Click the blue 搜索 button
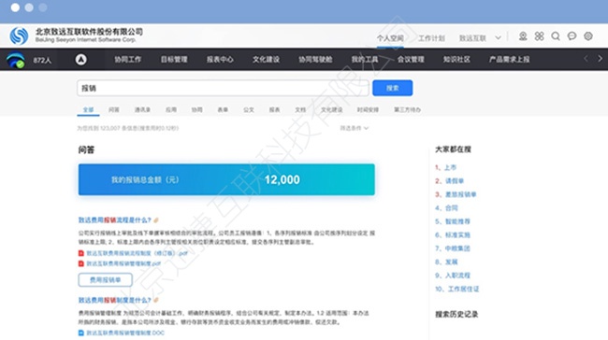608x340 pixels. (393, 88)
